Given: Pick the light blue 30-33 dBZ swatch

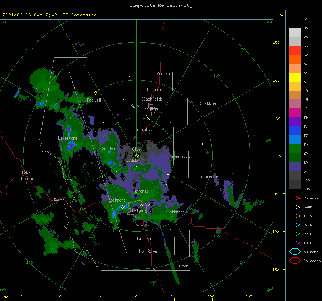Looking at the screenshot, I should (295, 140).
